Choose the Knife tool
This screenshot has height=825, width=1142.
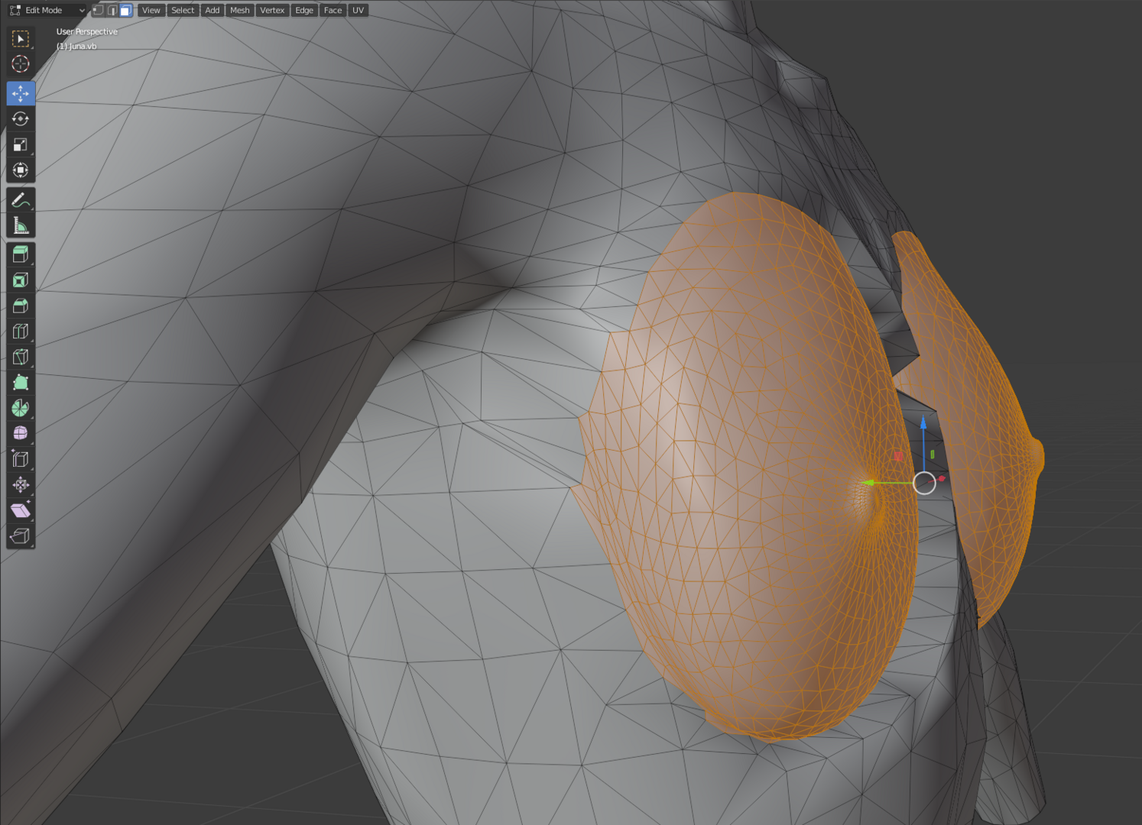(21, 357)
